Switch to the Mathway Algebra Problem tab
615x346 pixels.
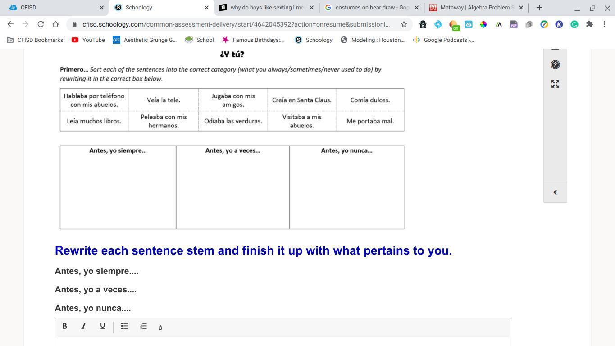coord(476,8)
